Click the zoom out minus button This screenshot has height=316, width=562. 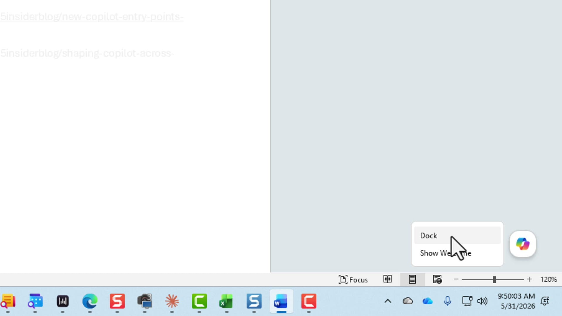tap(456, 279)
